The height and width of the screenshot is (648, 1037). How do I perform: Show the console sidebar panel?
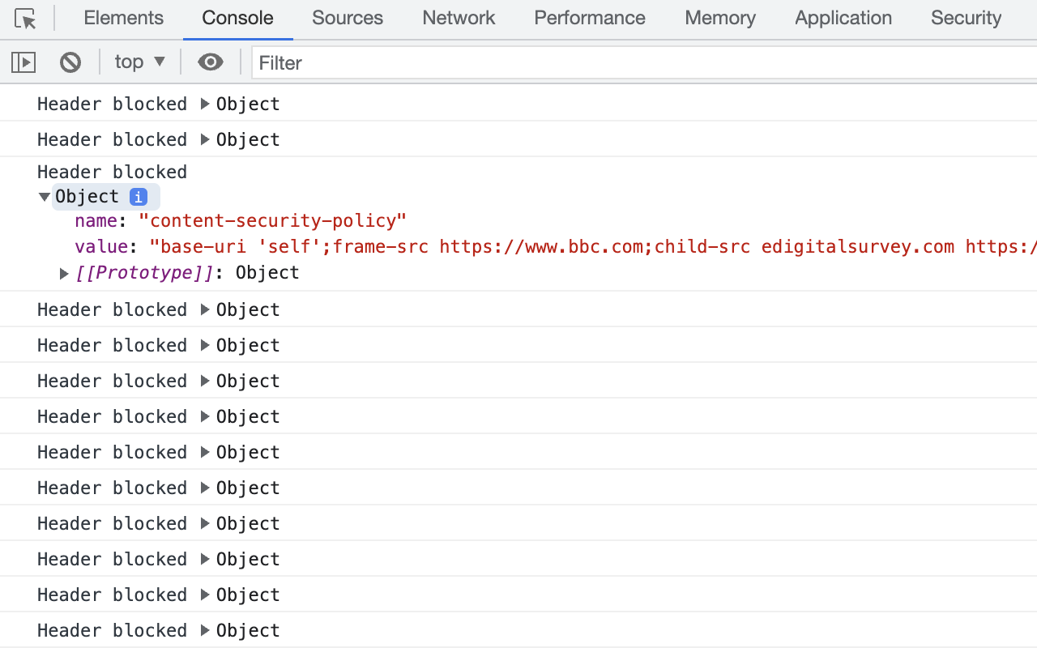[x=23, y=62]
